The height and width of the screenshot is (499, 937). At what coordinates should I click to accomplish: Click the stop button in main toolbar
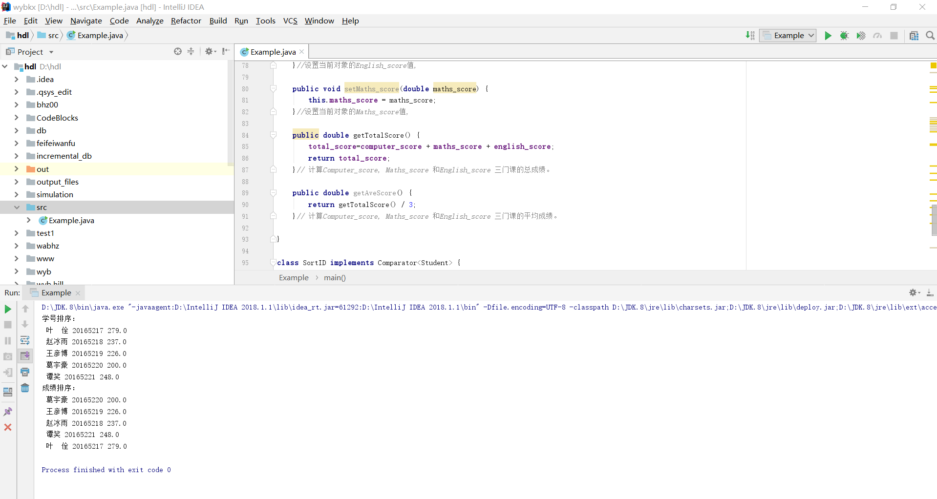click(894, 36)
